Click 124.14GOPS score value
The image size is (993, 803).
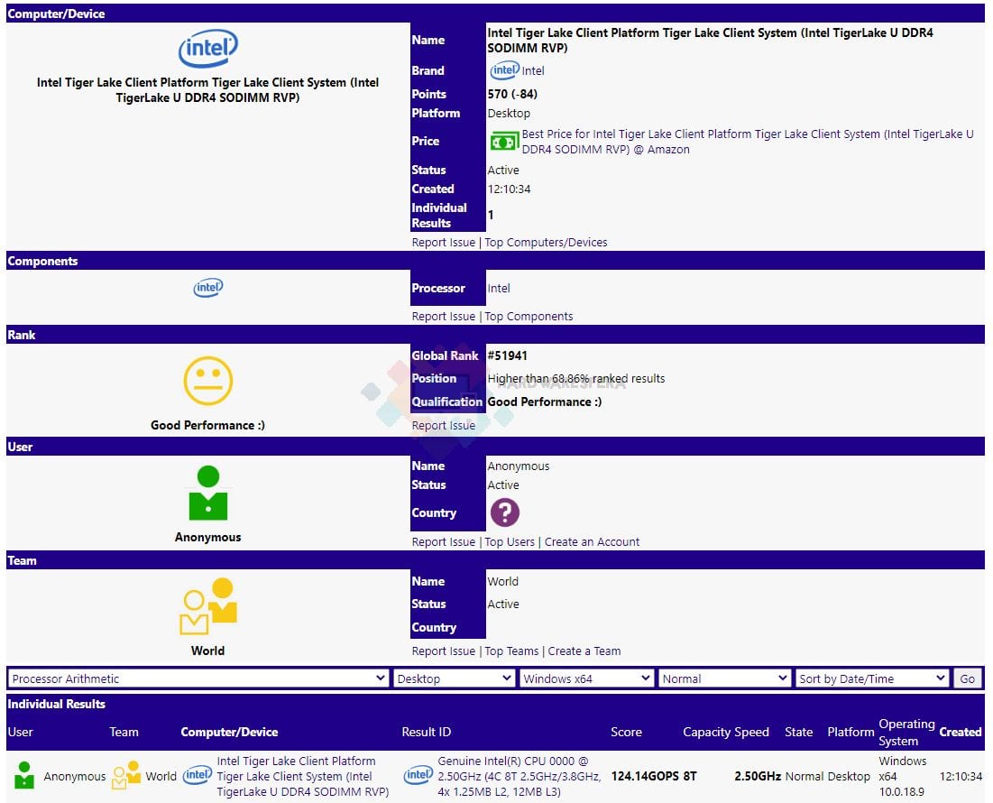pos(645,777)
